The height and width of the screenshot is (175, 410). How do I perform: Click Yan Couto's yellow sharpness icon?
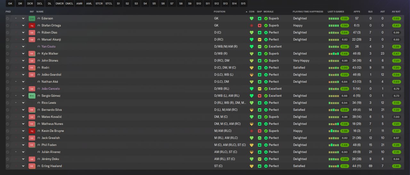259,47
